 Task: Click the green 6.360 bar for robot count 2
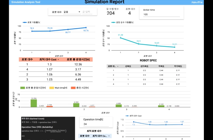pyautogui.click(x=76, y=105)
